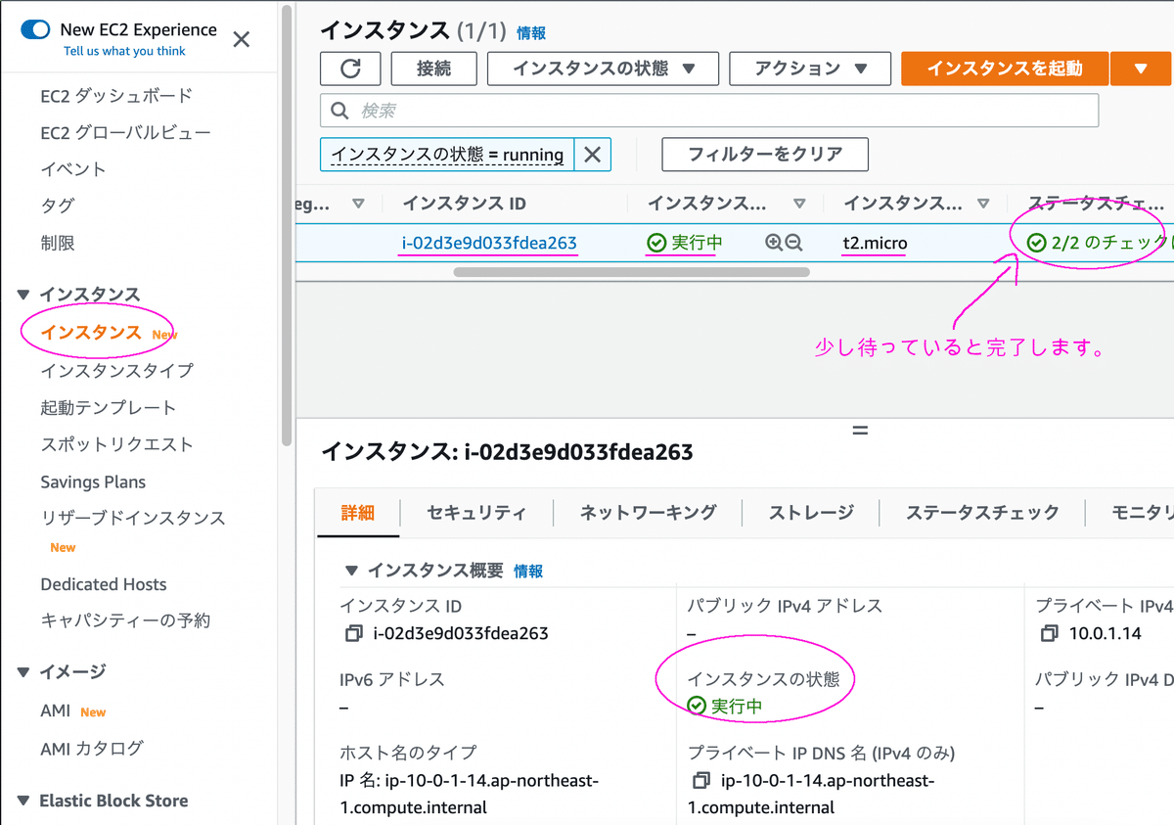Open EC2 ダッシュボード in sidebar
Image resolution: width=1174 pixels, height=825 pixels.
pyautogui.click(x=116, y=96)
